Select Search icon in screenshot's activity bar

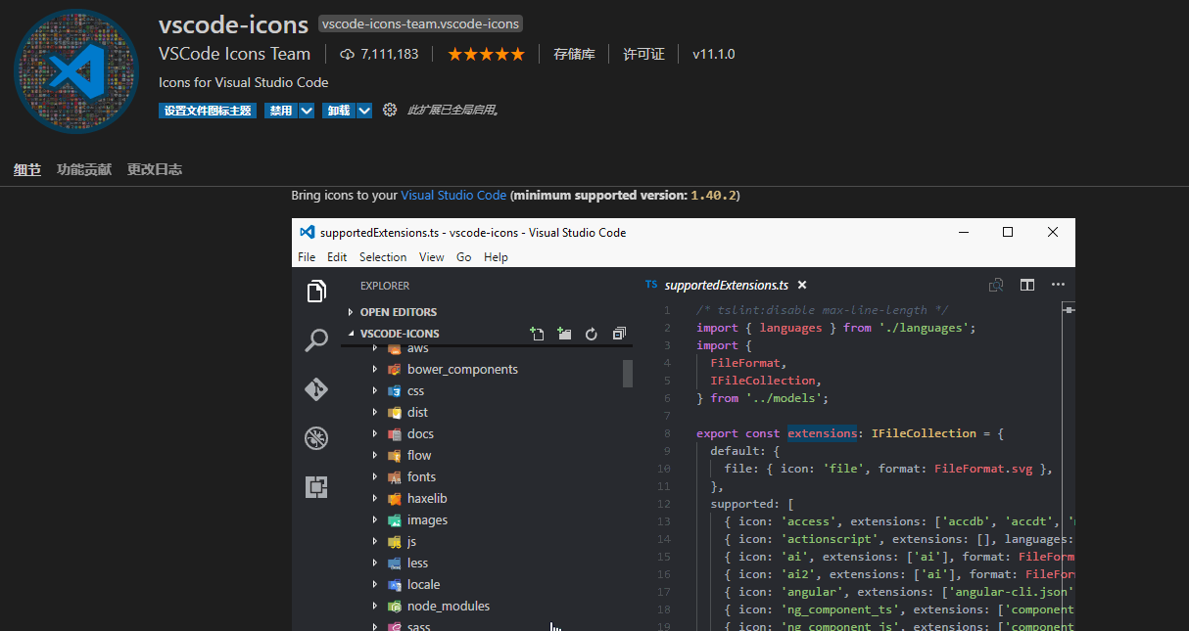point(316,340)
